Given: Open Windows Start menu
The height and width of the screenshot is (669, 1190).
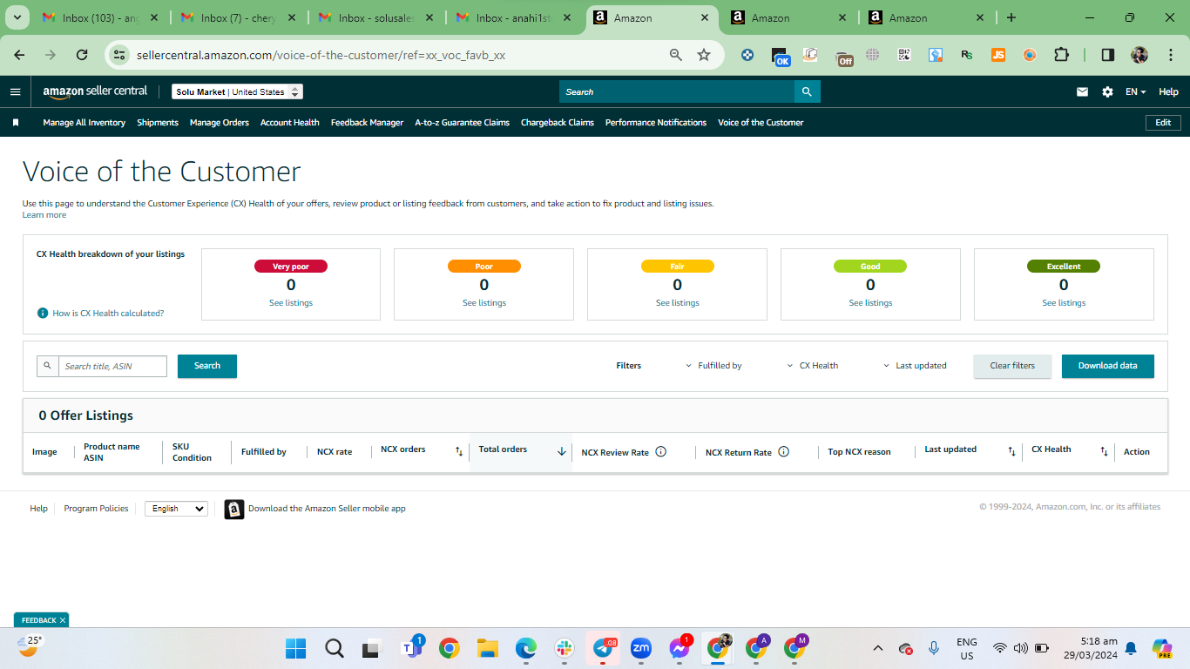Looking at the screenshot, I should (x=296, y=648).
